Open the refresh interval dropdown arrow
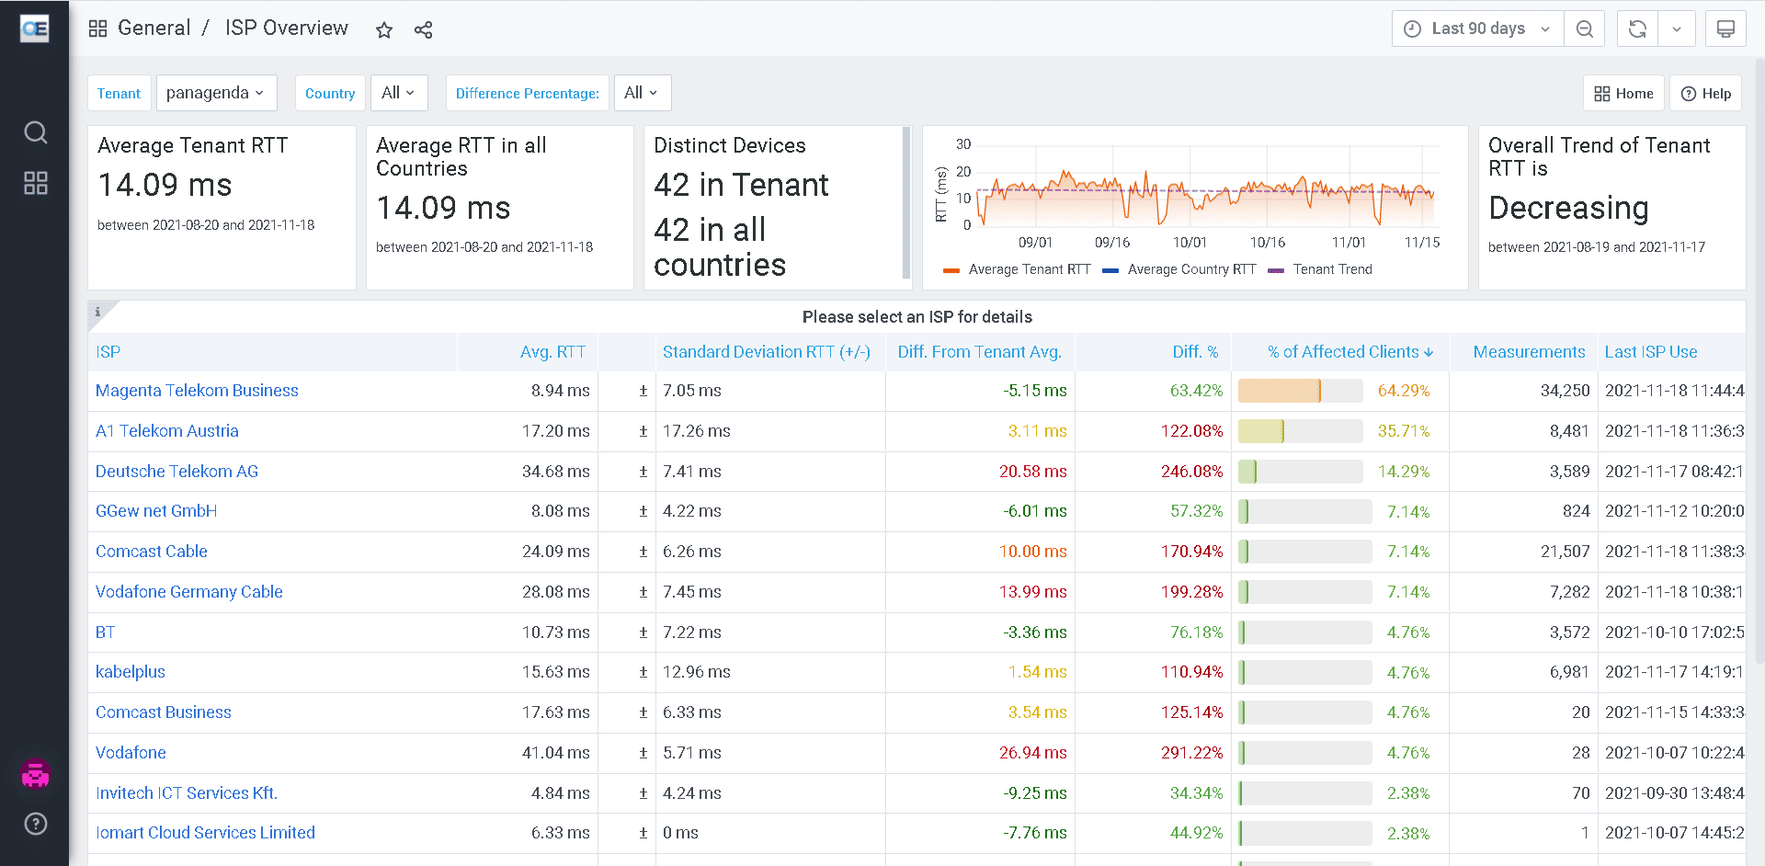 tap(1677, 29)
